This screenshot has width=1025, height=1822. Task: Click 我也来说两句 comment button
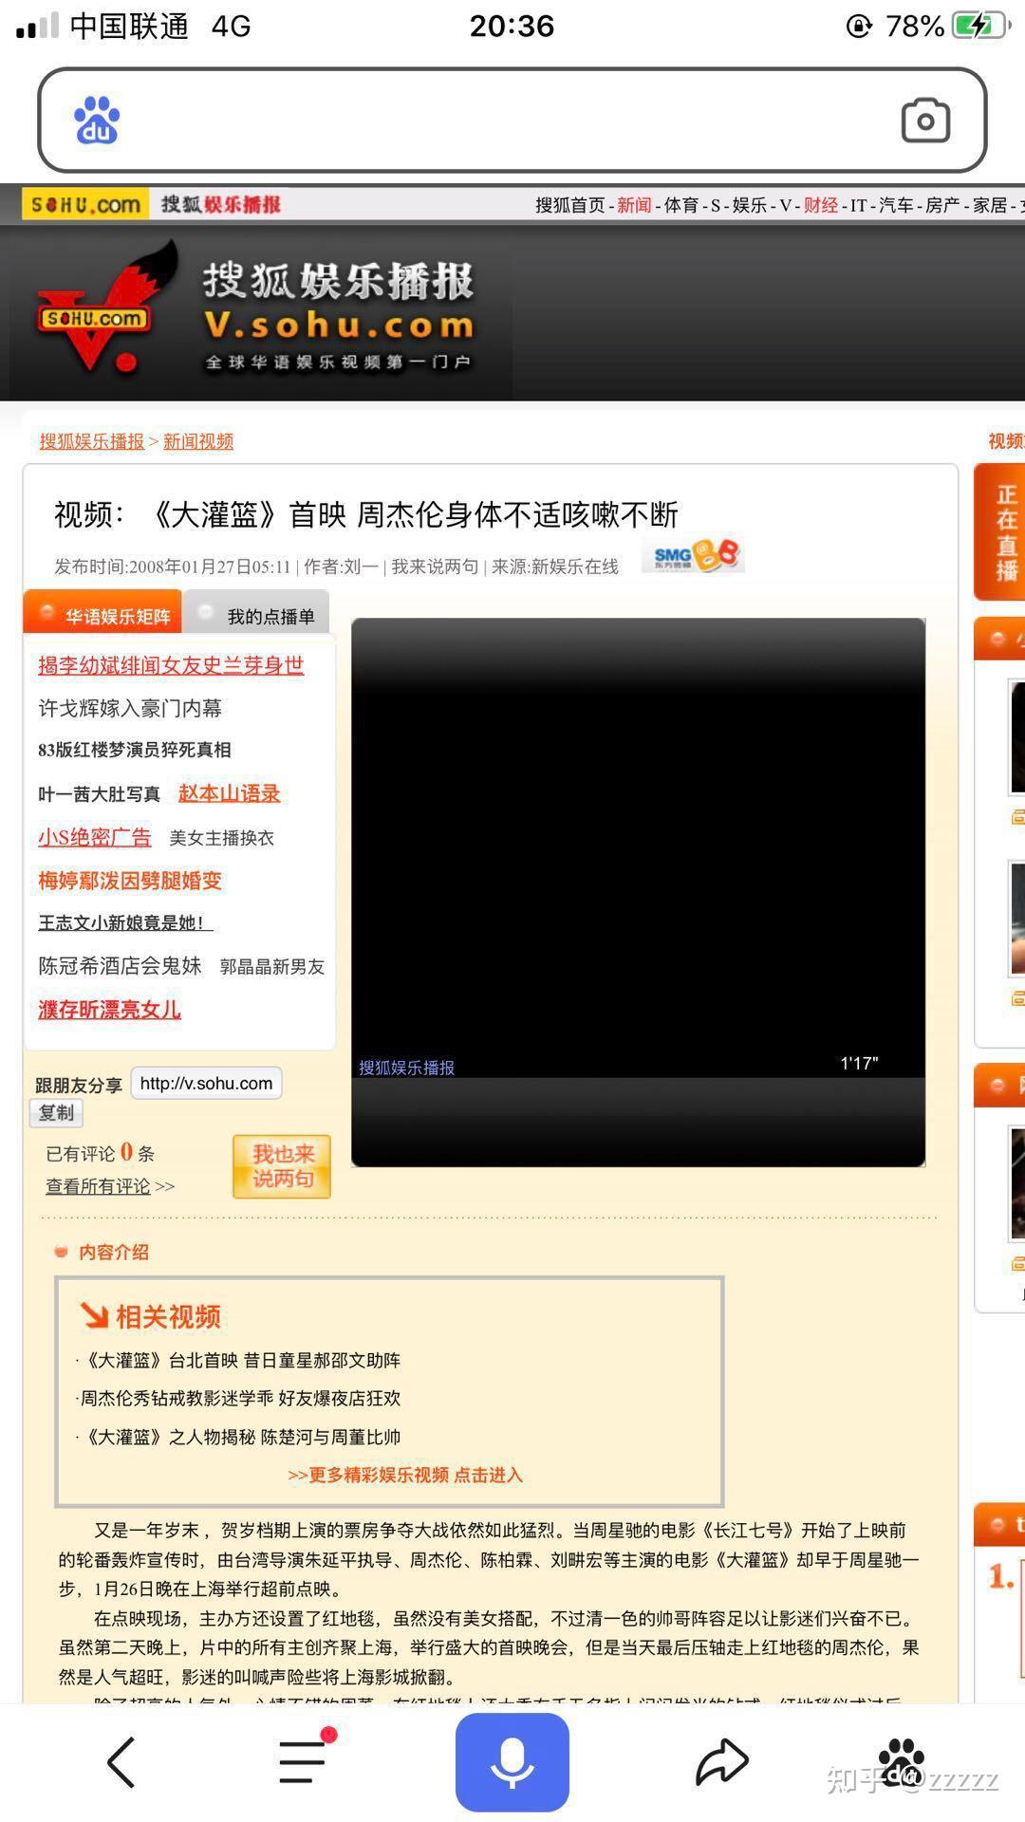coord(282,1166)
